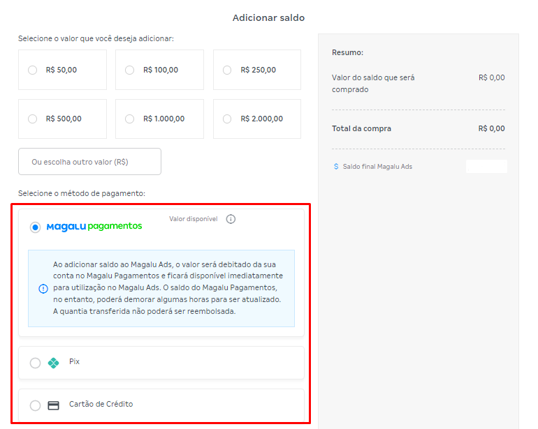Click the blue alert icon in info box
Viewport: 538px width, 429px height.
click(x=43, y=289)
